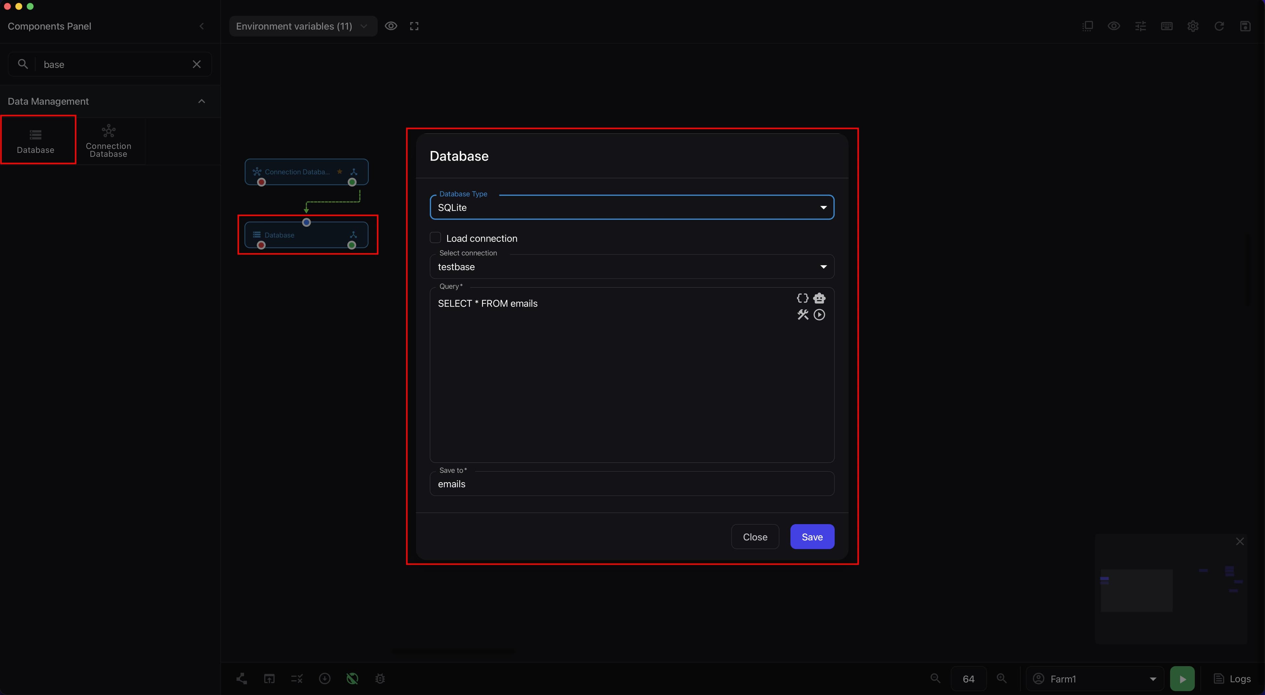Select the Database node on canvas
The height and width of the screenshot is (695, 1265).
click(x=306, y=235)
